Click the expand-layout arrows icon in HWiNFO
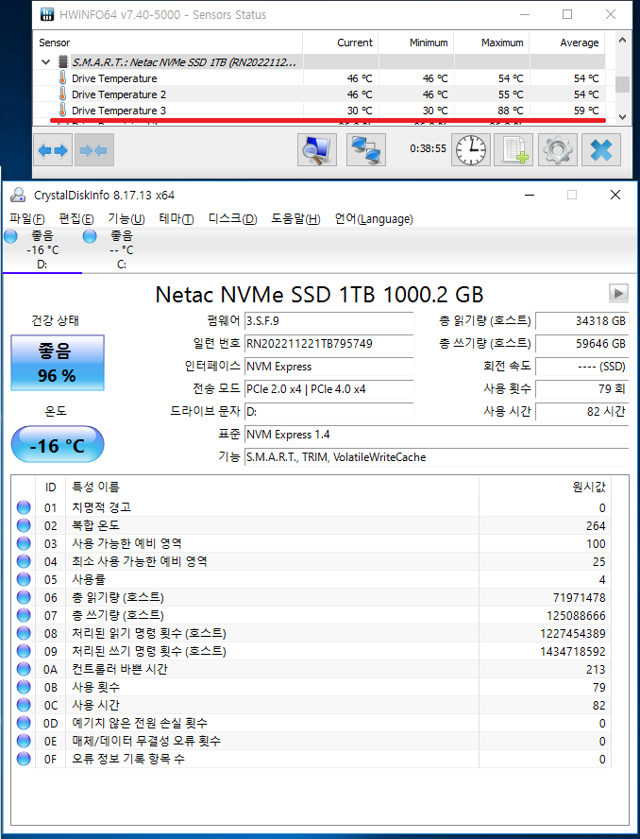This screenshot has width=640, height=839. [x=53, y=150]
